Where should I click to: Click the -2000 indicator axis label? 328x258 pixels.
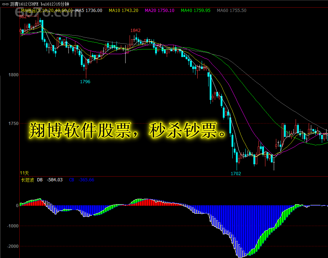[x=13, y=246]
